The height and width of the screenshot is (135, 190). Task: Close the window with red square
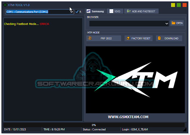[185, 5]
